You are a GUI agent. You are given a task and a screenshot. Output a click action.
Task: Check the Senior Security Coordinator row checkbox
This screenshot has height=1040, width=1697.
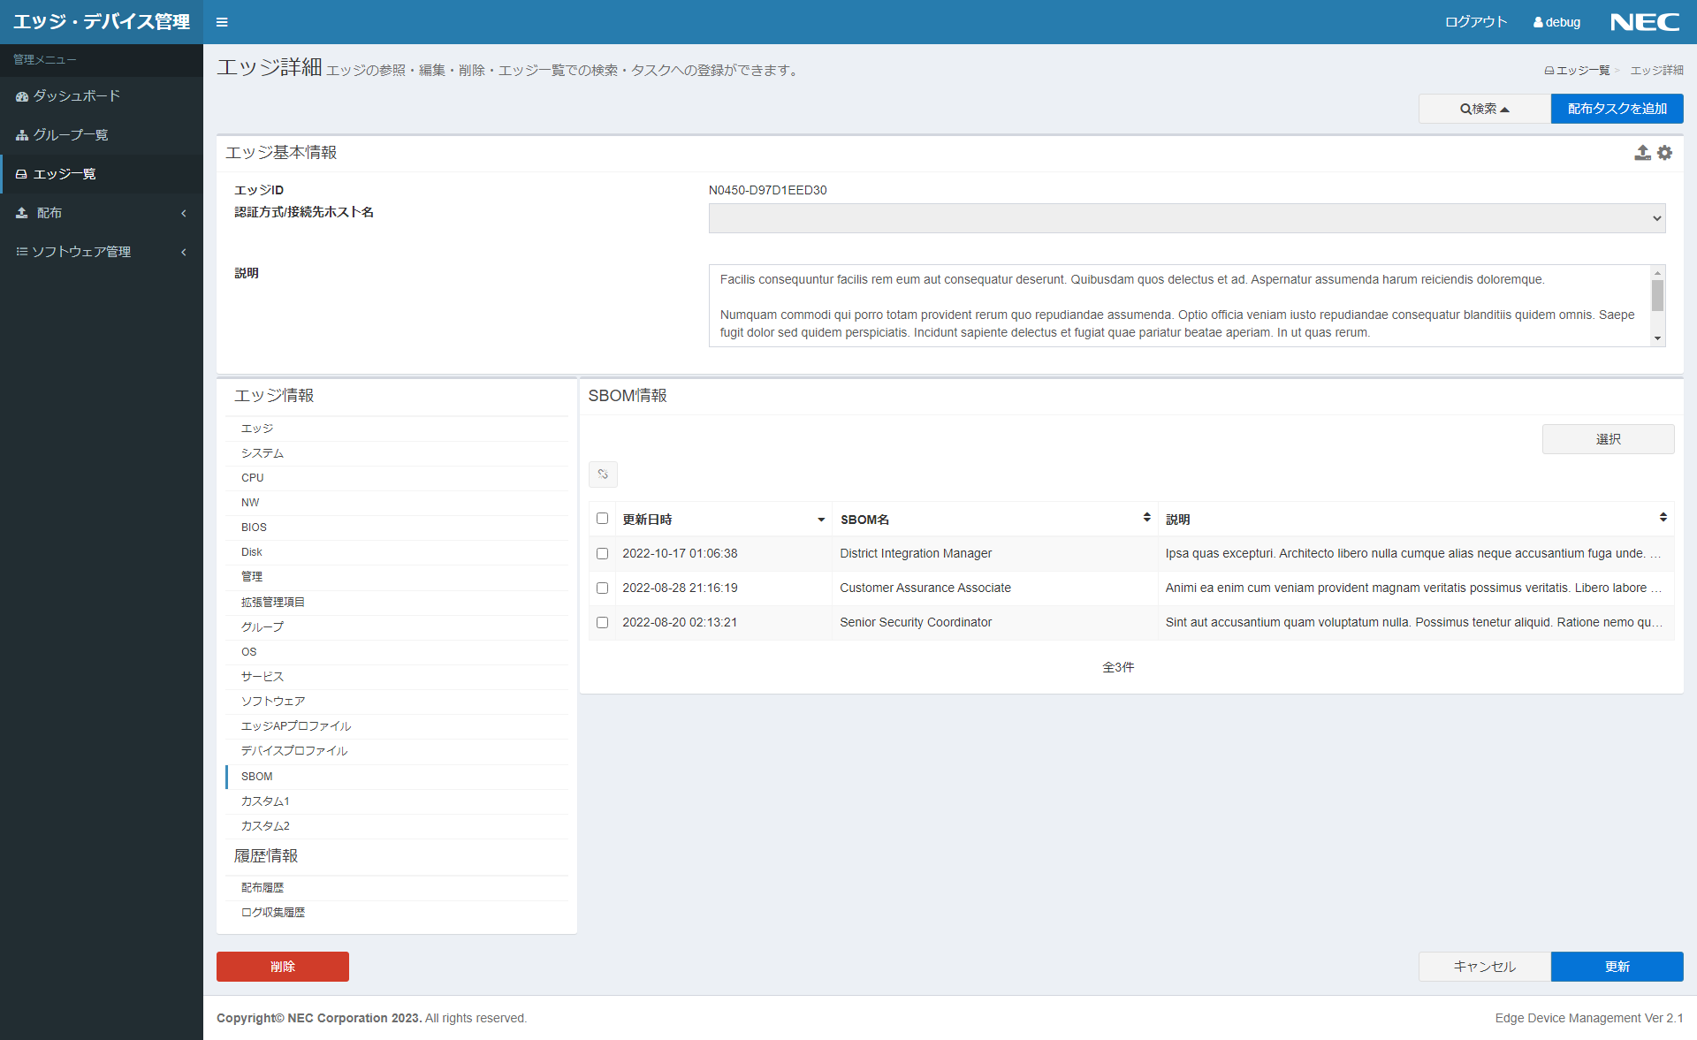pyautogui.click(x=603, y=622)
